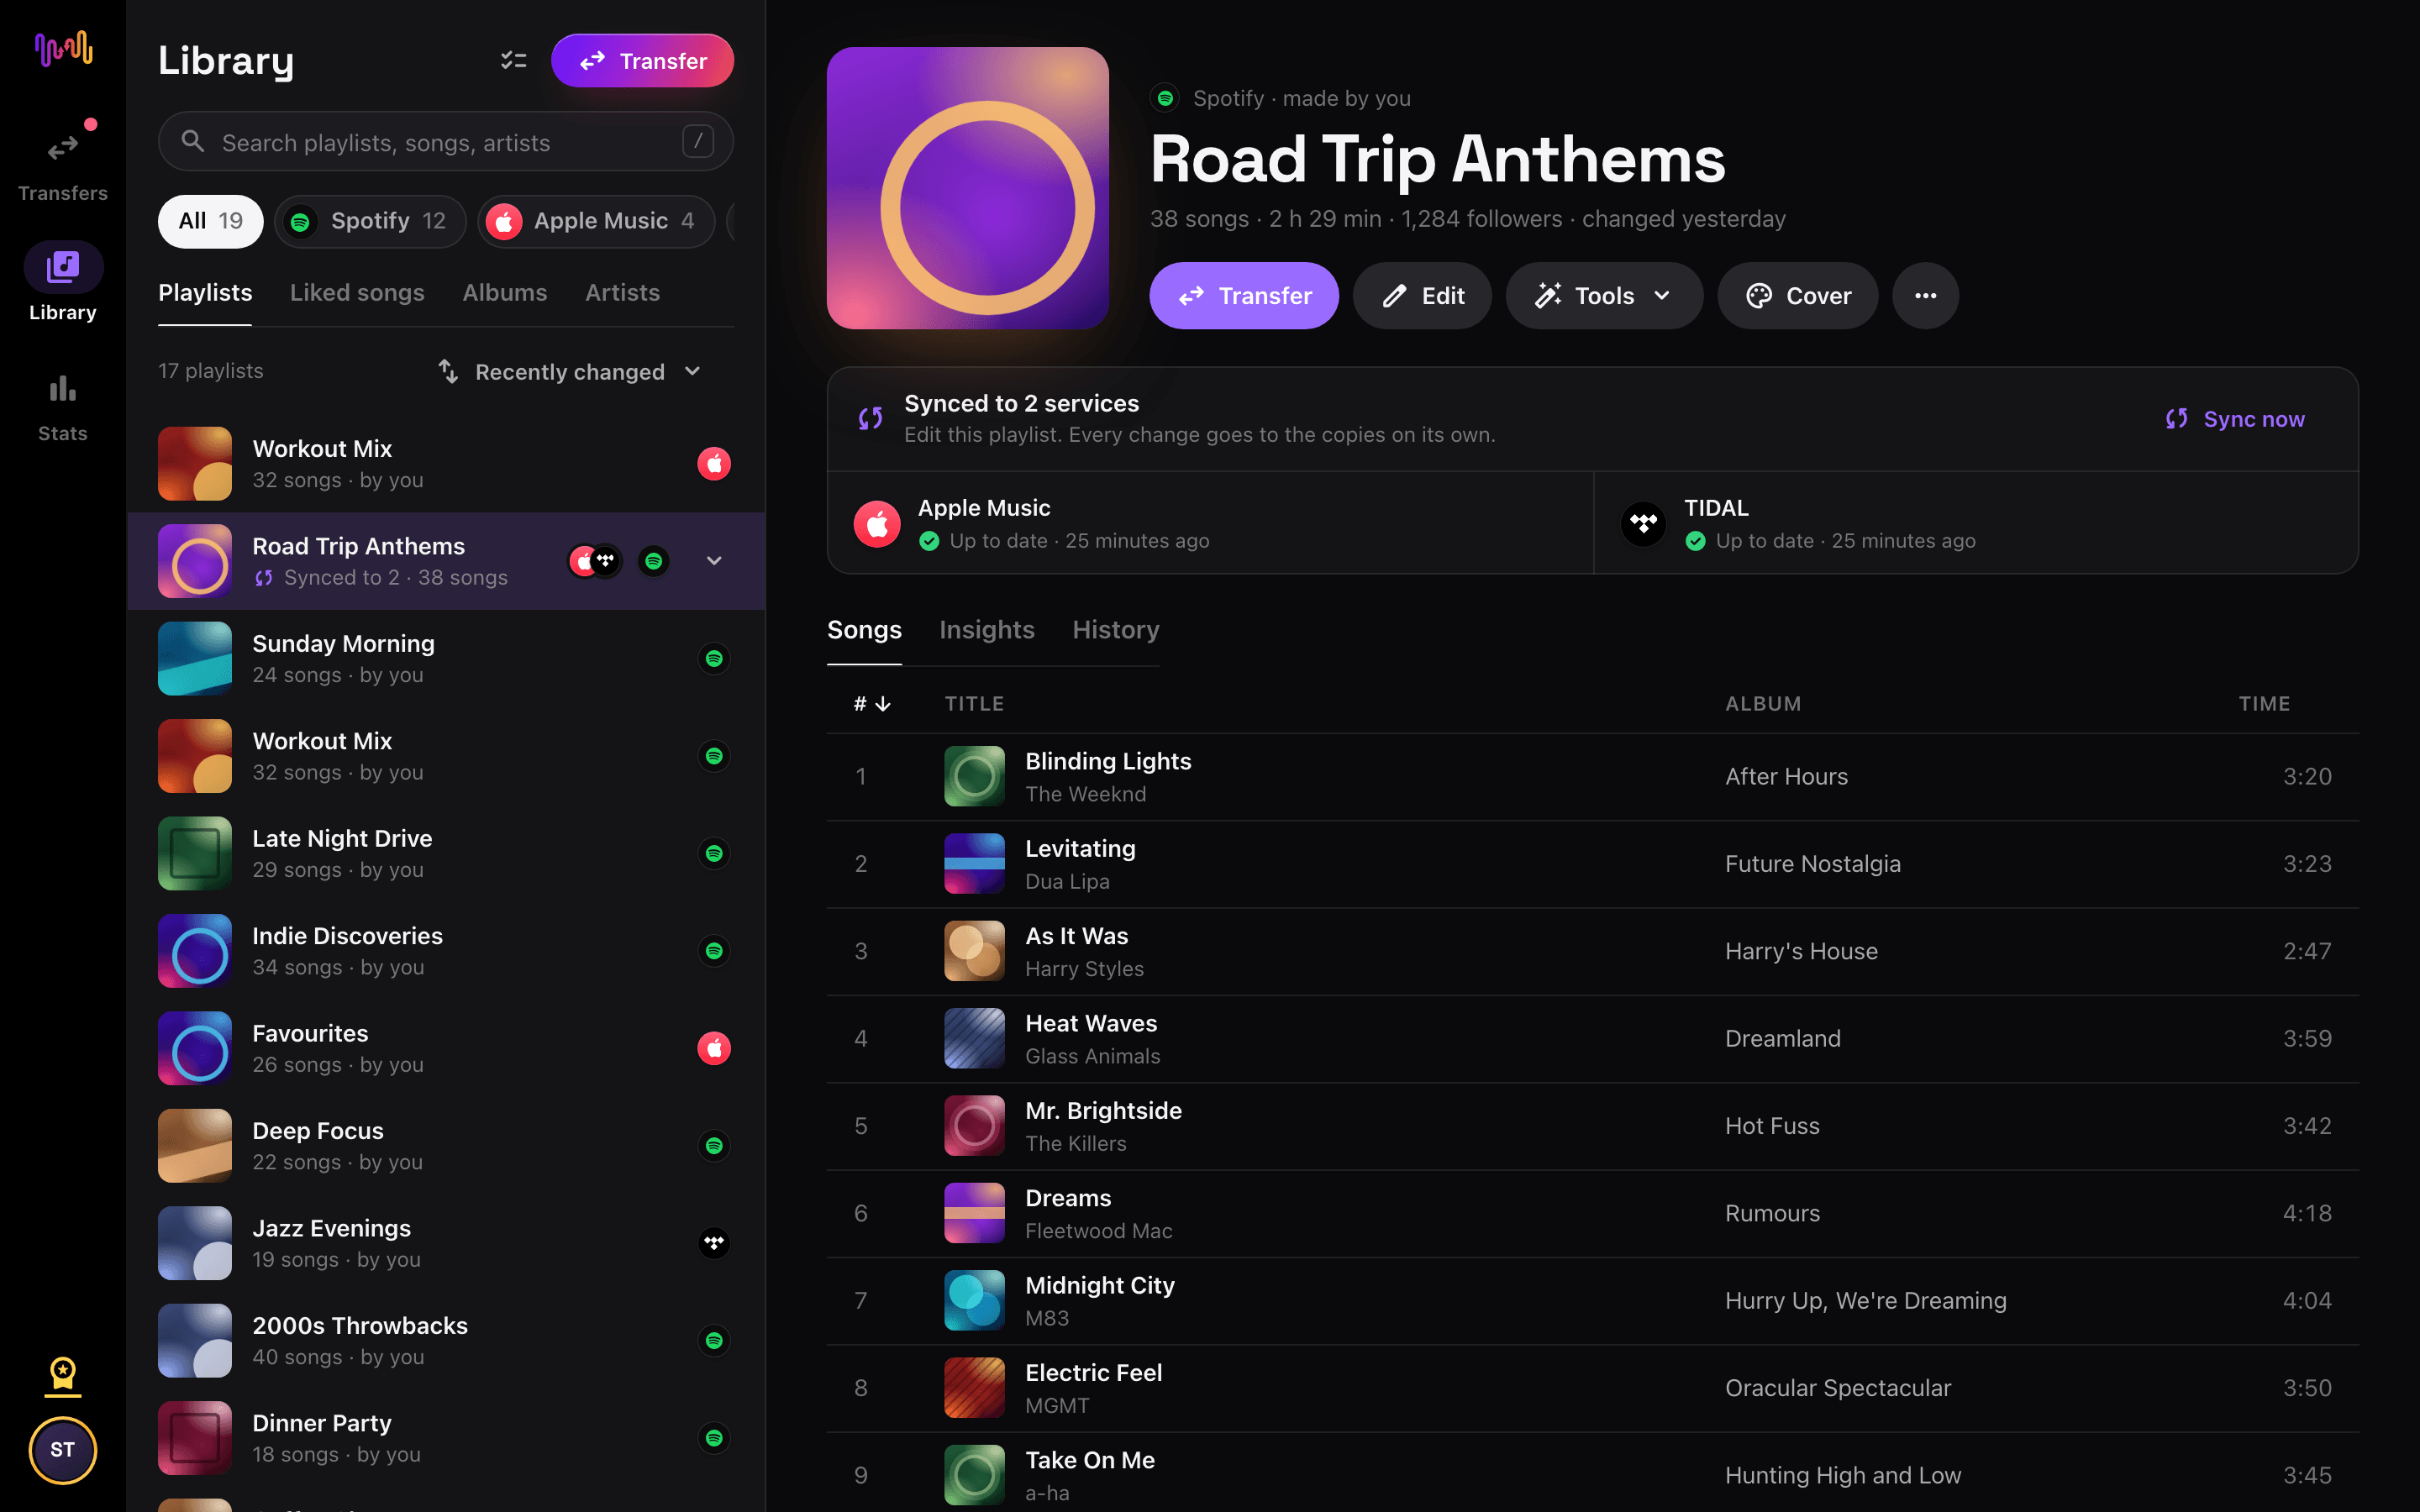Click the Apple Music icon on Favourites row
Viewport: 2420px width, 1512px height.
[x=713, y=1048]
